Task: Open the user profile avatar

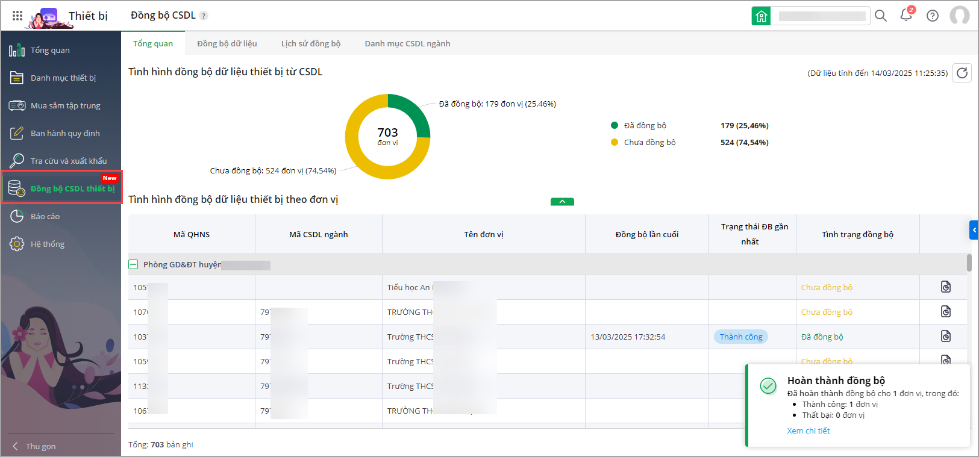Action: (959, 16)
